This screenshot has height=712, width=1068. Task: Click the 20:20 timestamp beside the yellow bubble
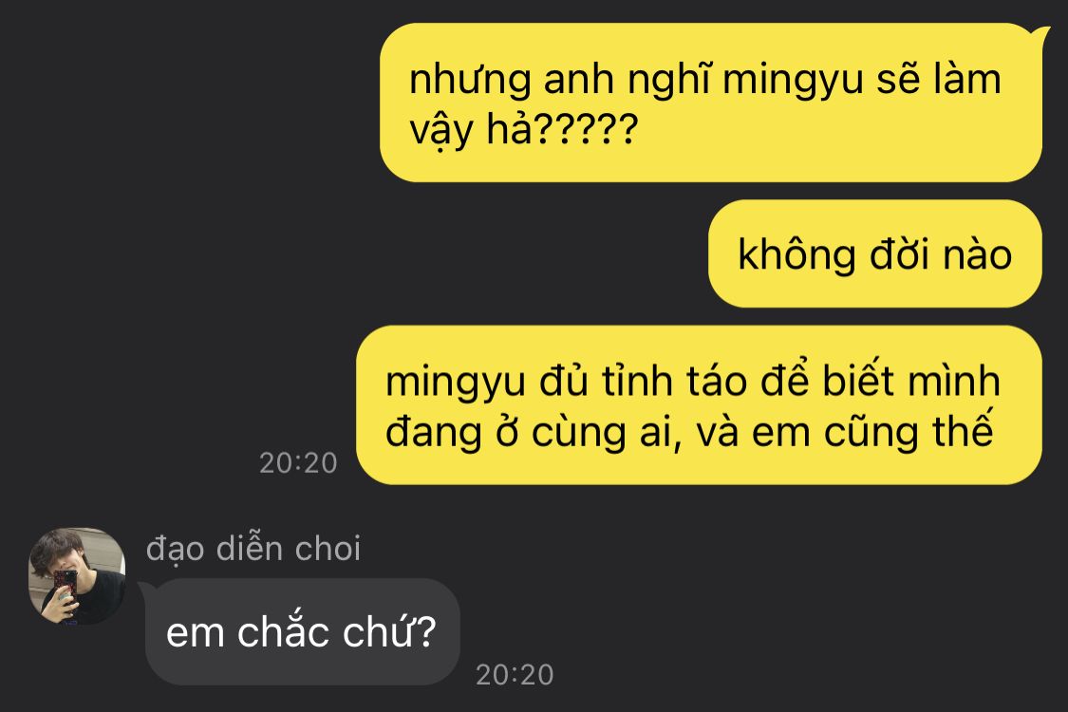(298, 463)
